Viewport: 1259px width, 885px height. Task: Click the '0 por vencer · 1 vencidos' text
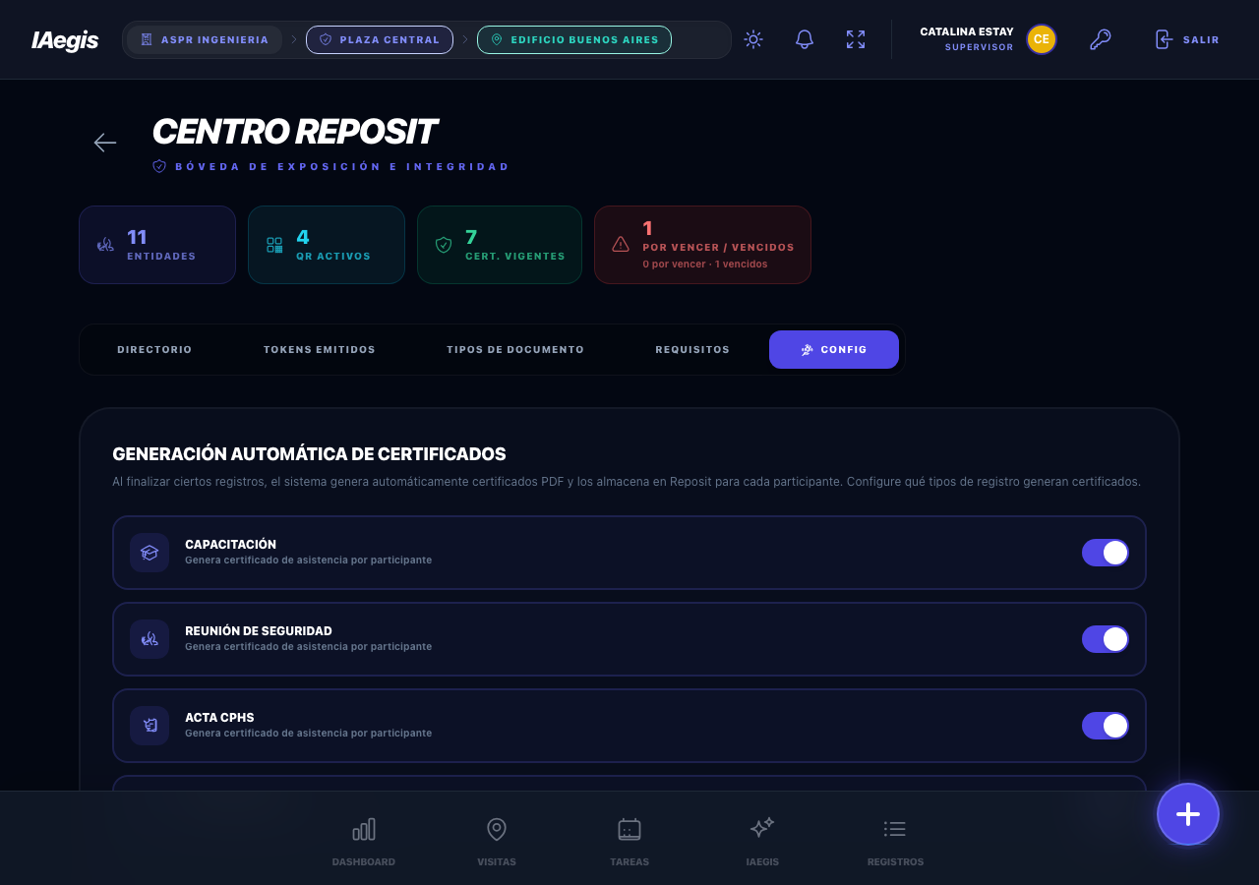point(705,264)
